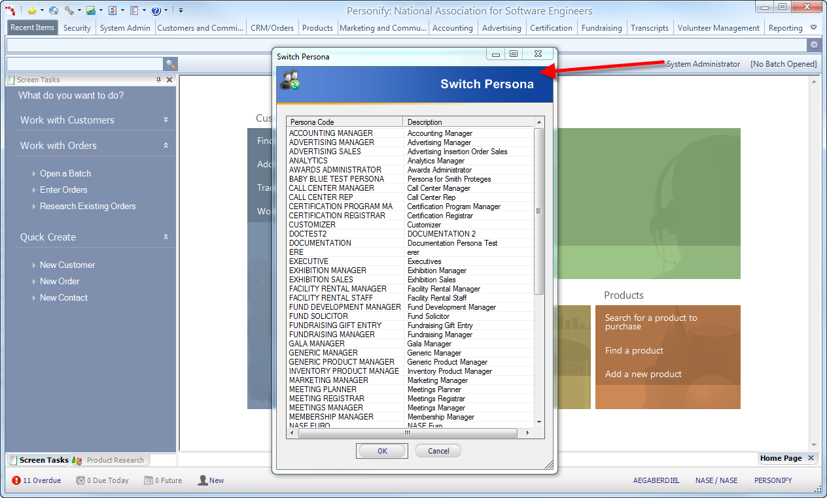827x498 pixels.
Task: Pin the Screen Tasks panel
Action: 158,80
